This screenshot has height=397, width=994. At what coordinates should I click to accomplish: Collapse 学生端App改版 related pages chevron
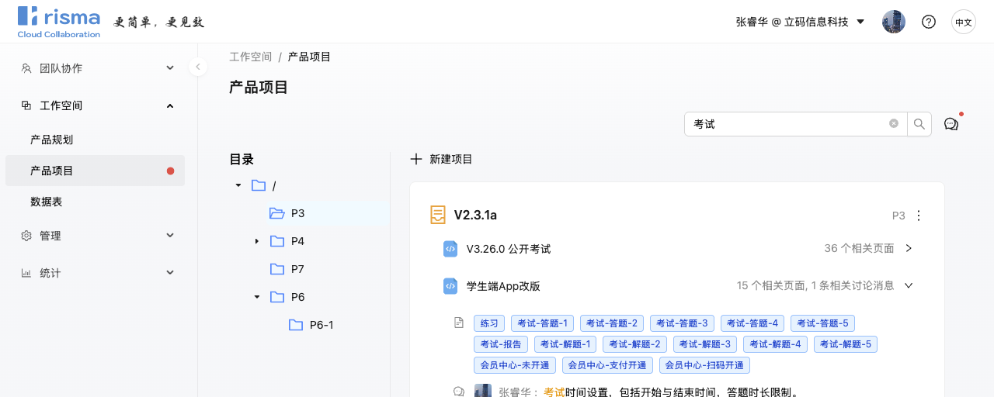click(909, 285)
